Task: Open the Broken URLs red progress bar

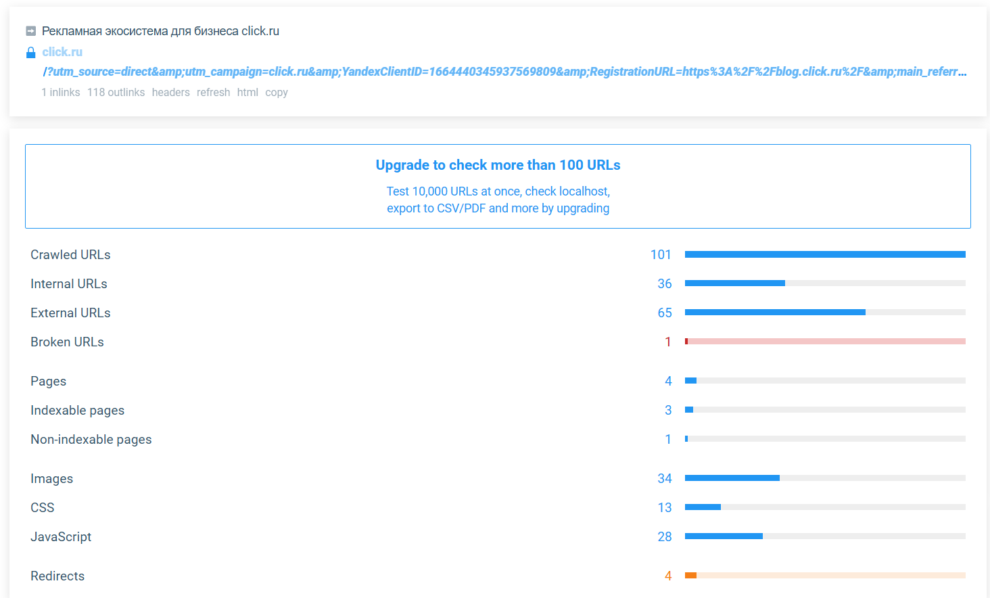Action: 825,342
